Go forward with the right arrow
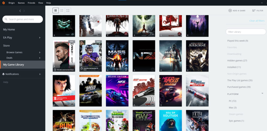267x131 pixels. click(x=24, y=11)
